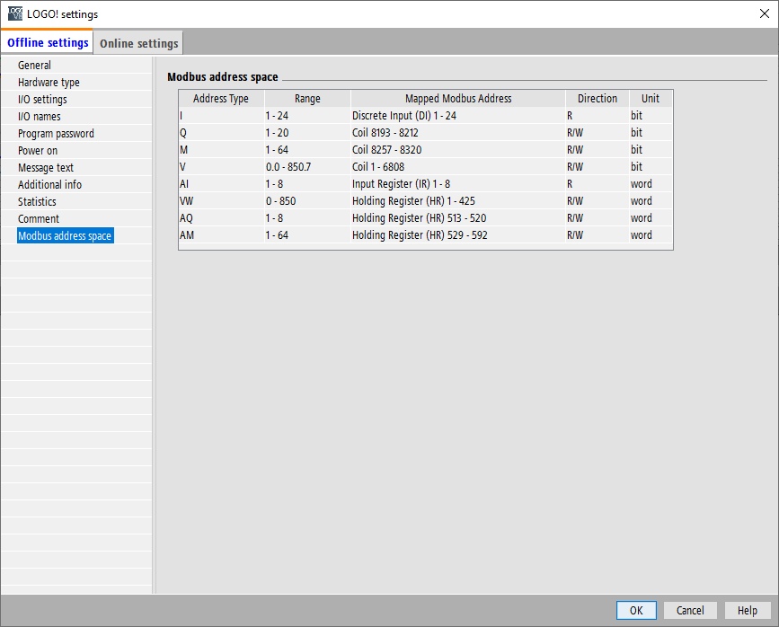Viewport: 779px width, 627px height.
Task: Open Help for this dialog
Action: click(x=748, y=610)
